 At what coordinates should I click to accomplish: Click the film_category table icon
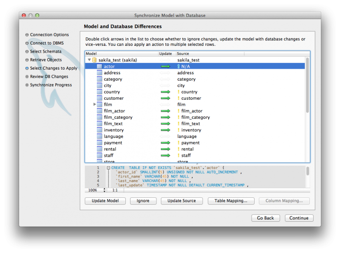coord(99,117)
